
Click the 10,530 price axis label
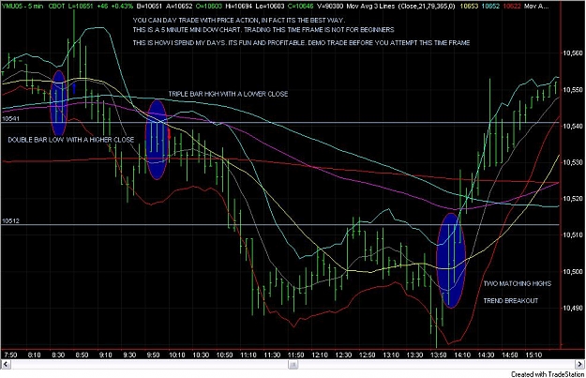(573, 162)
